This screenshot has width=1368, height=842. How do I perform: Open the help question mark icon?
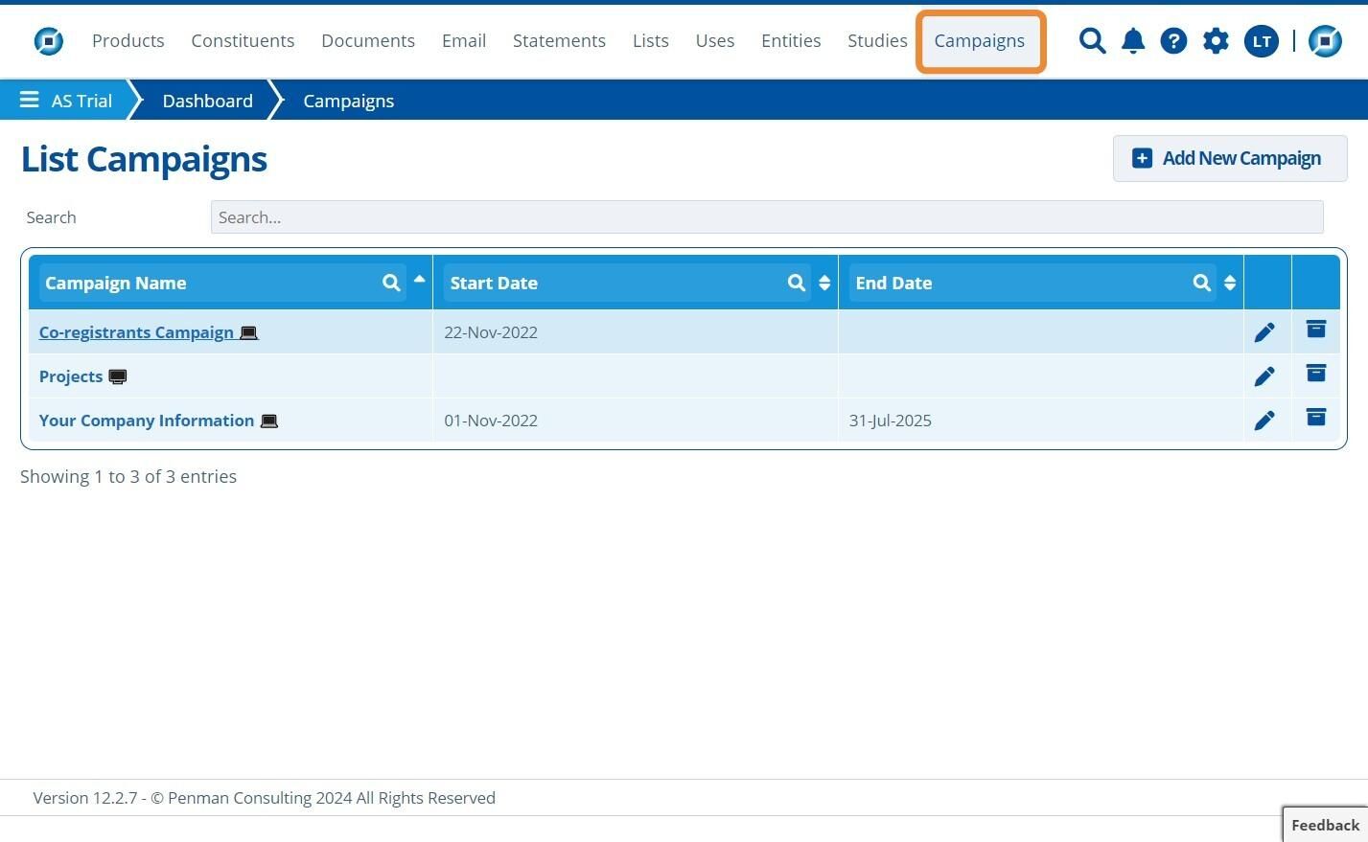click(x=1173, y=41)
